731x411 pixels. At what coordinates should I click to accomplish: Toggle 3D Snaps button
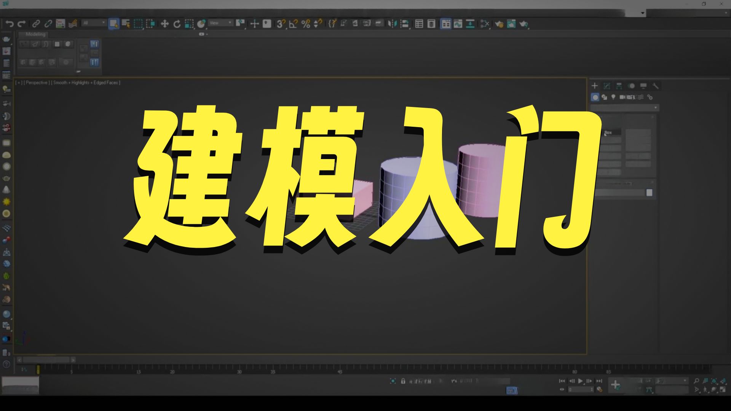click(x=281, y=24)
